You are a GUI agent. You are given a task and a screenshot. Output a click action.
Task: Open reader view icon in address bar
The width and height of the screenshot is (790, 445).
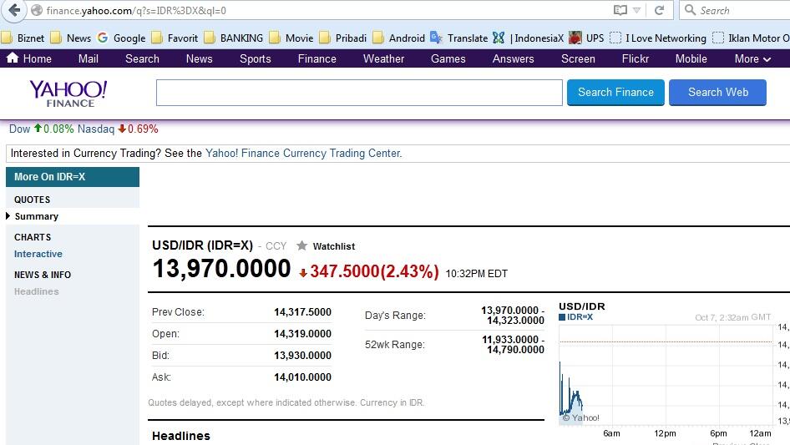pos(620,10)
